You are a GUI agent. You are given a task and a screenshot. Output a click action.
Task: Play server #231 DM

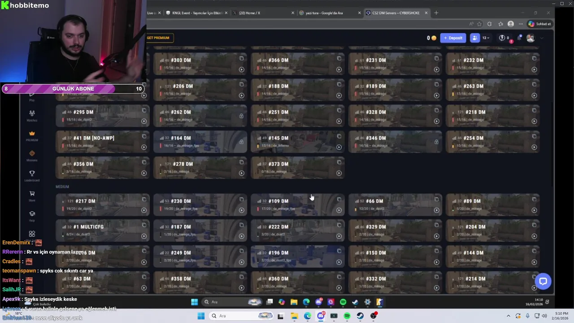coord(436,70)
